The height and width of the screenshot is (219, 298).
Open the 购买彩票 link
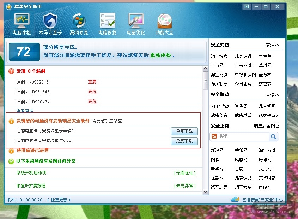(219, 84)
